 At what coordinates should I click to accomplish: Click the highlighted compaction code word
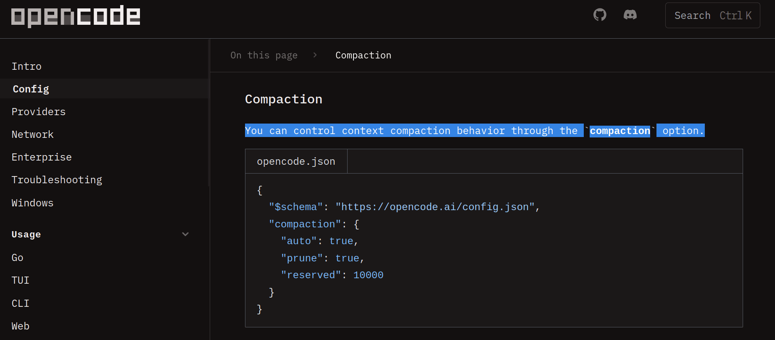(620, 131)
